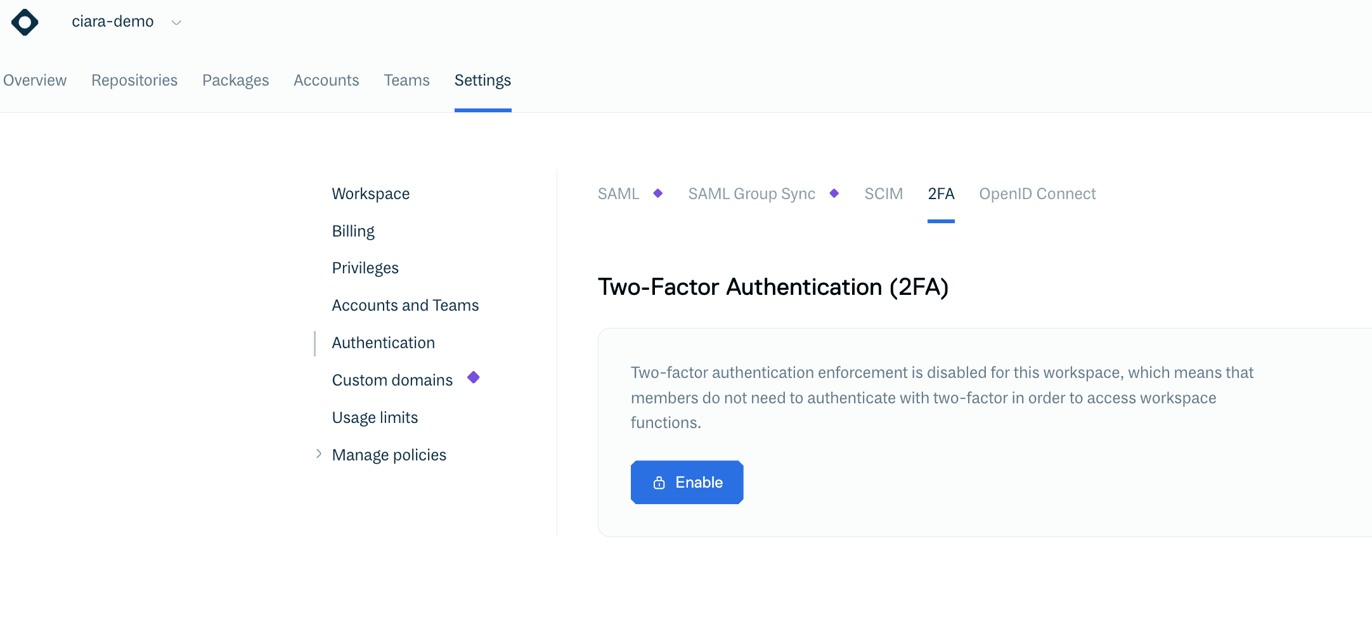
Task: Click the purple diamond beside SAML Group Sync
Action: click(x=834, y=193)
